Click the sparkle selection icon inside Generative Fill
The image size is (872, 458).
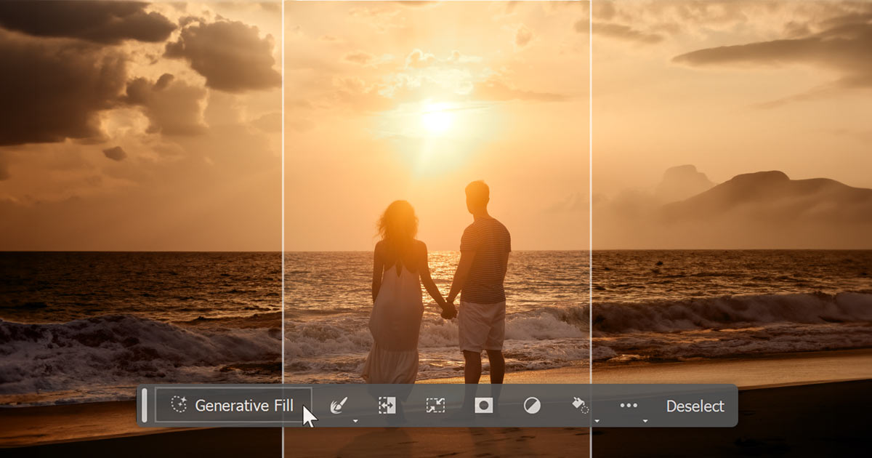coord(178,405)
